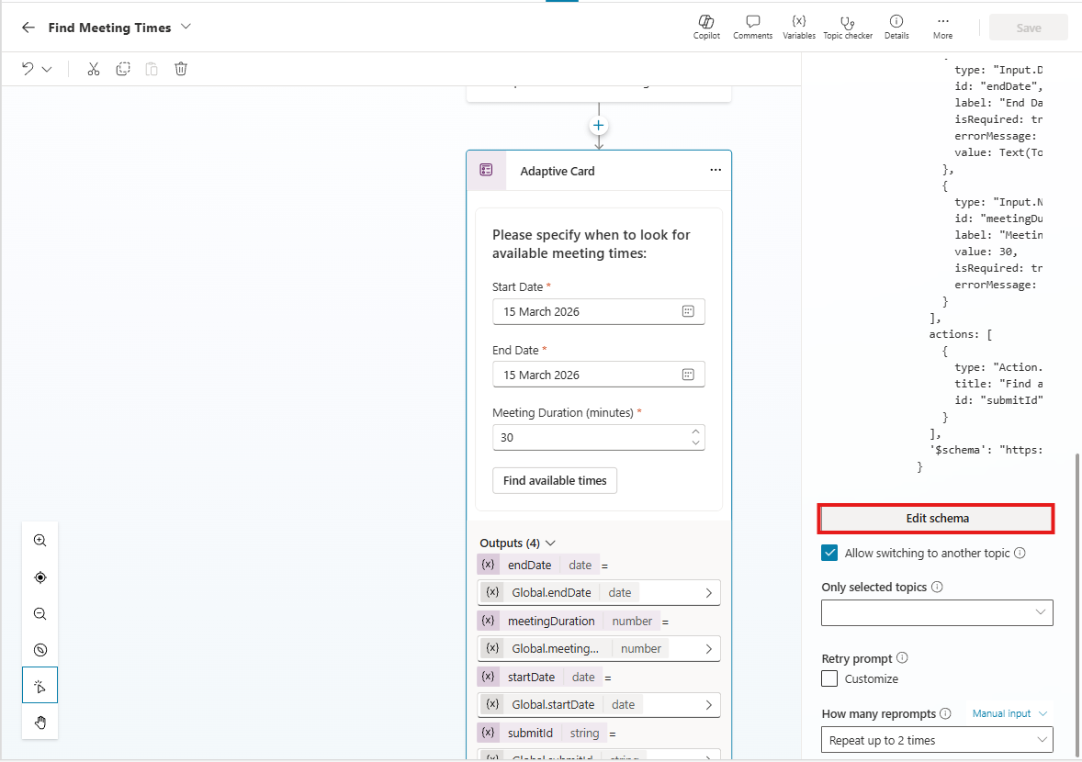
Task: Click the Find available times button
Action: pyautogui.click(x=555, y=480)
